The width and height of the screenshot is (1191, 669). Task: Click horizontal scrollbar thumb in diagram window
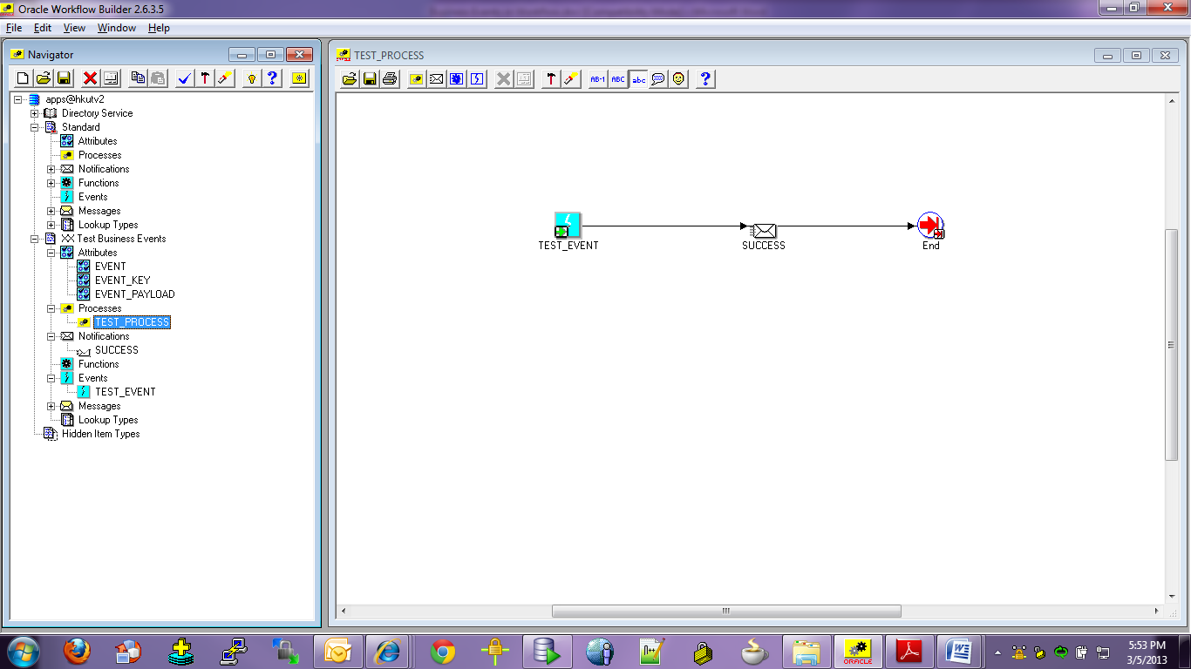pyautogui.click(x=726, y=612)
